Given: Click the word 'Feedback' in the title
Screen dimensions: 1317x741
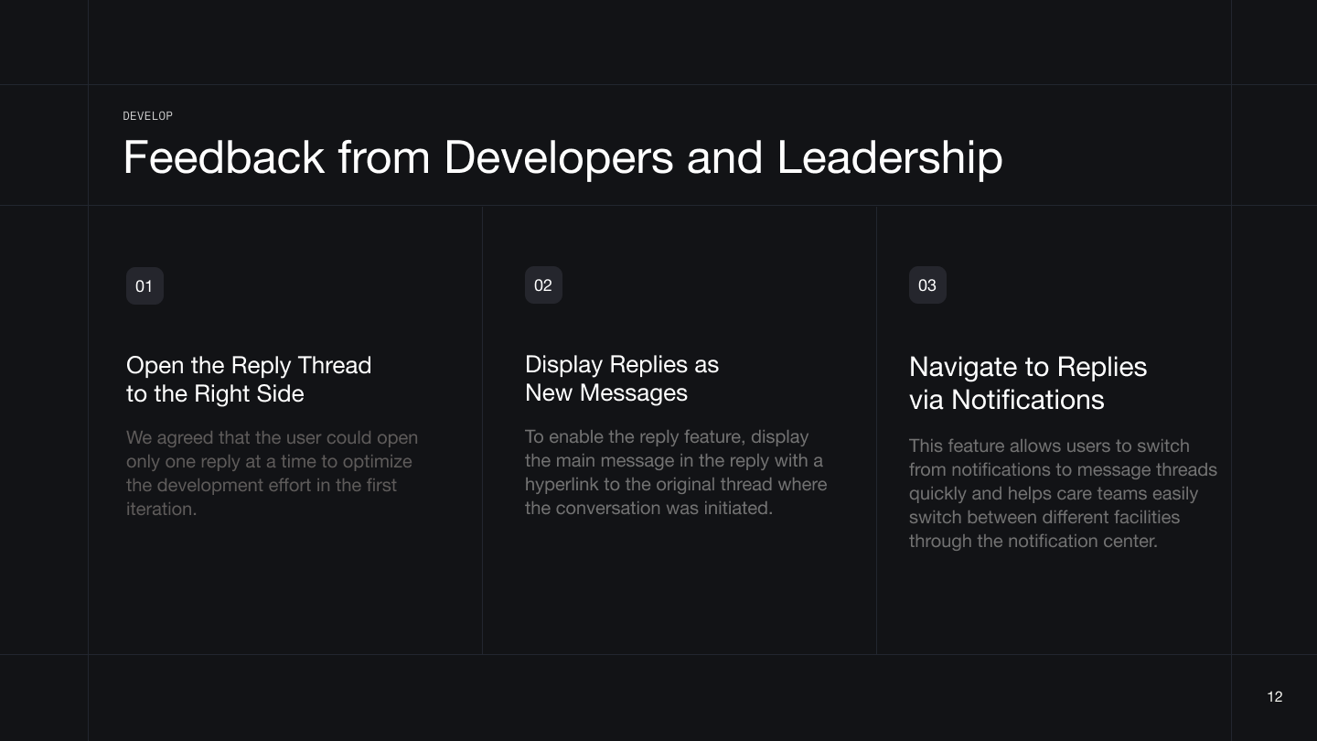Looking at the screenshot, I should [223, 157].
